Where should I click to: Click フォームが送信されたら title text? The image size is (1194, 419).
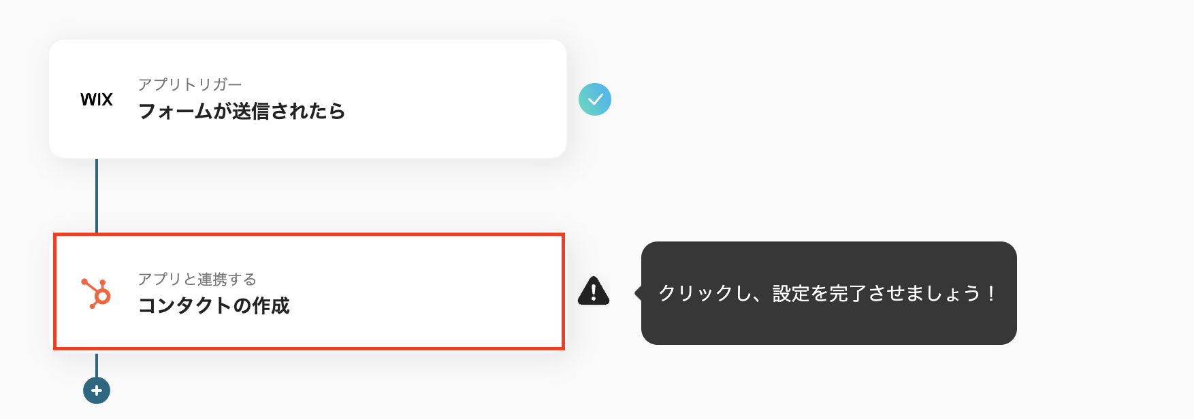pyautogui.click(x=242, y=112)
